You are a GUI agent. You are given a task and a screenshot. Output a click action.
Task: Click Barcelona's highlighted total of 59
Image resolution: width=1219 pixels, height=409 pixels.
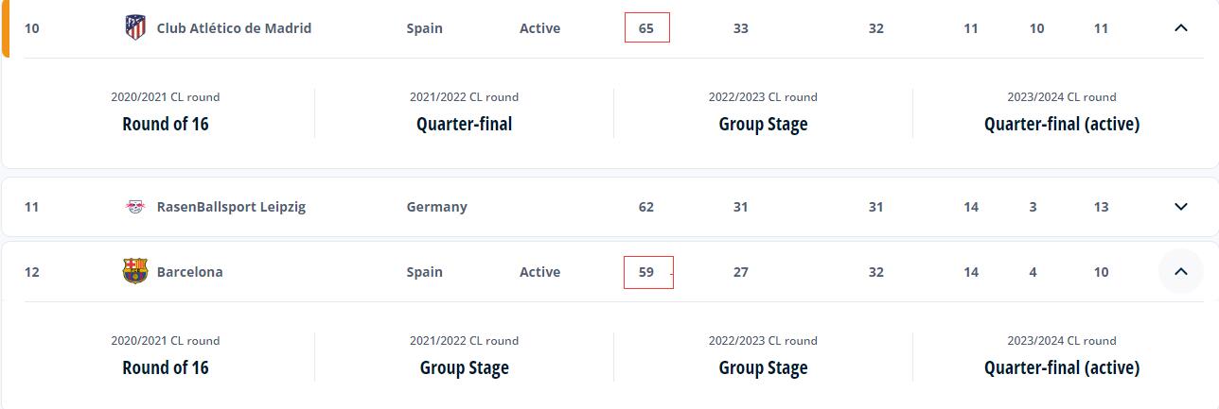647,272
